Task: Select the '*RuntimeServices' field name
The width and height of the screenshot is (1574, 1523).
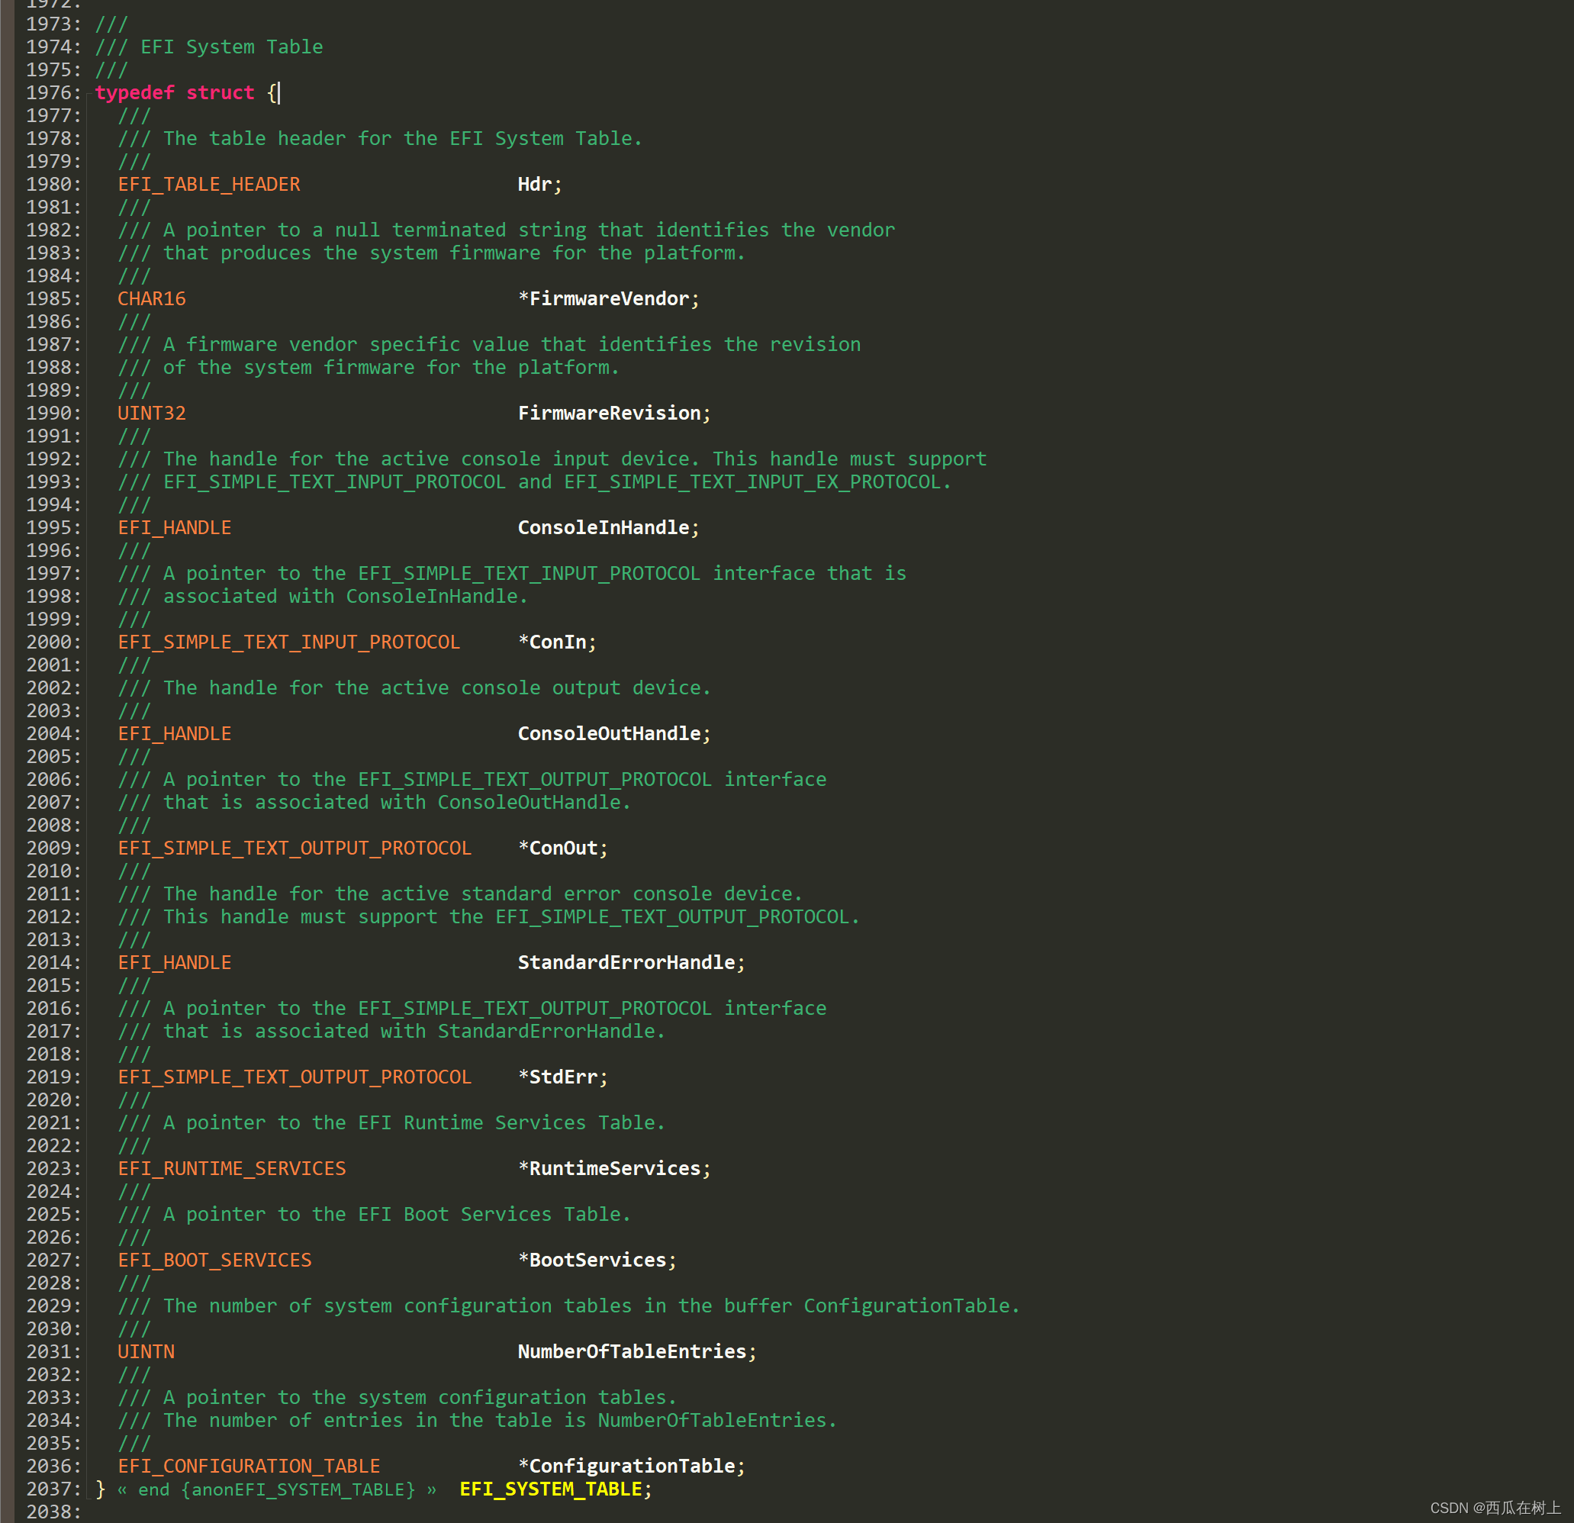Action: click(610, 1169)
